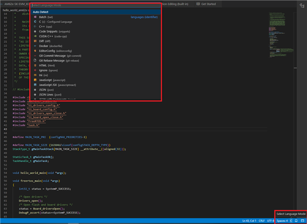Click Ln 43, Col 1 in status bar

pos(249,221)
